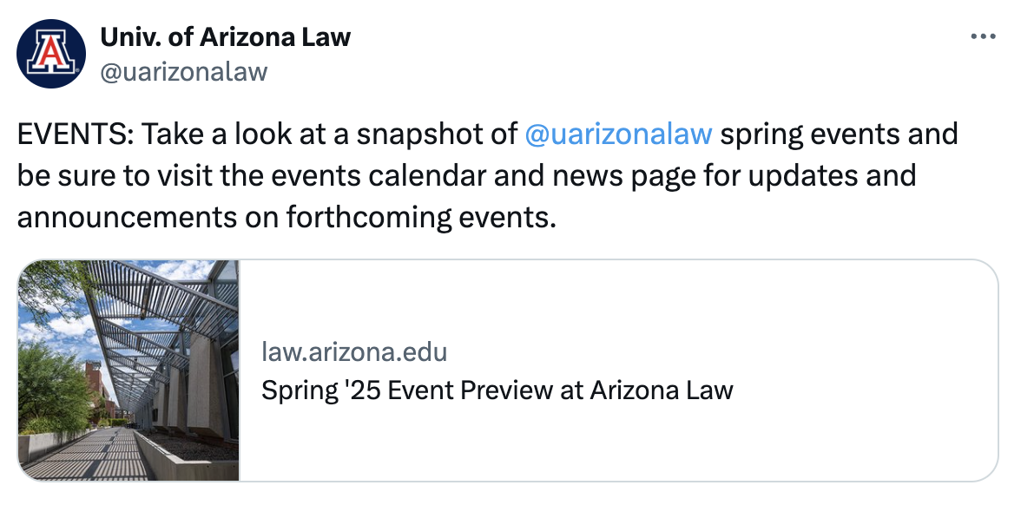Image resolution: width=1021 pixels, height=505 pixels.
Task: Open the Univ. of Arizona Law display name
Action: click(x=226, y=37)
